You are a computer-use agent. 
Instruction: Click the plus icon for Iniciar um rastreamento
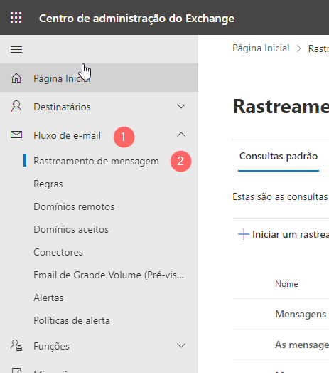click(x=244, y=234)
